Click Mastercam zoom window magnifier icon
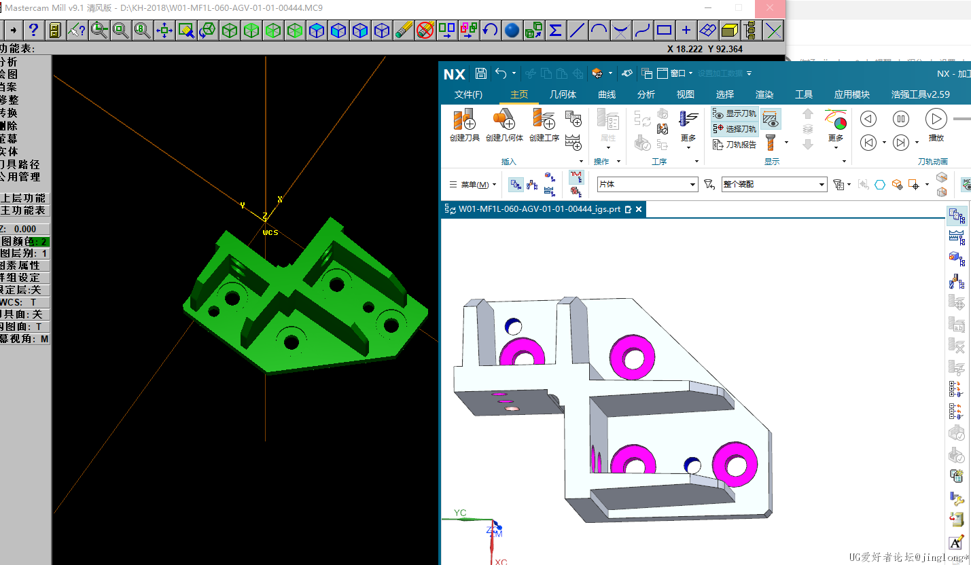The width and height of the screenshot is (971, 565). click(x=99, y=30)
